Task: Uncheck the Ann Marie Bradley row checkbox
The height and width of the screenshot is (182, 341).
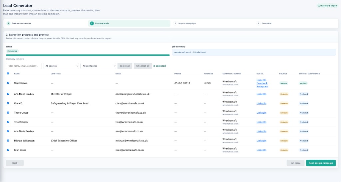Action: coord(8,131)
